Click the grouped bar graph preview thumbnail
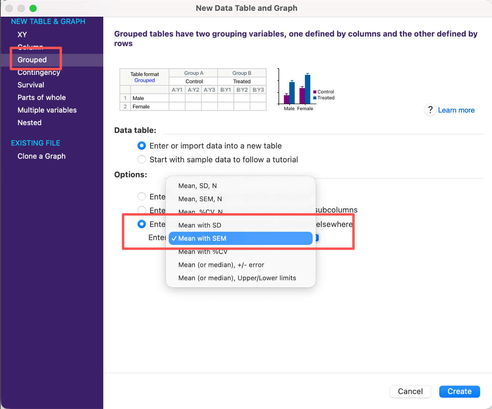Viewport: 492px width, 409px height. [305, 90]
